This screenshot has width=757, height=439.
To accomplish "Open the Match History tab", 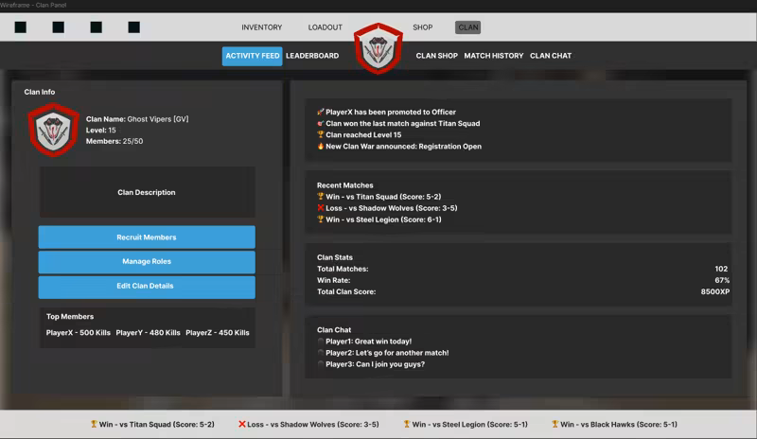I will [493, 56].
